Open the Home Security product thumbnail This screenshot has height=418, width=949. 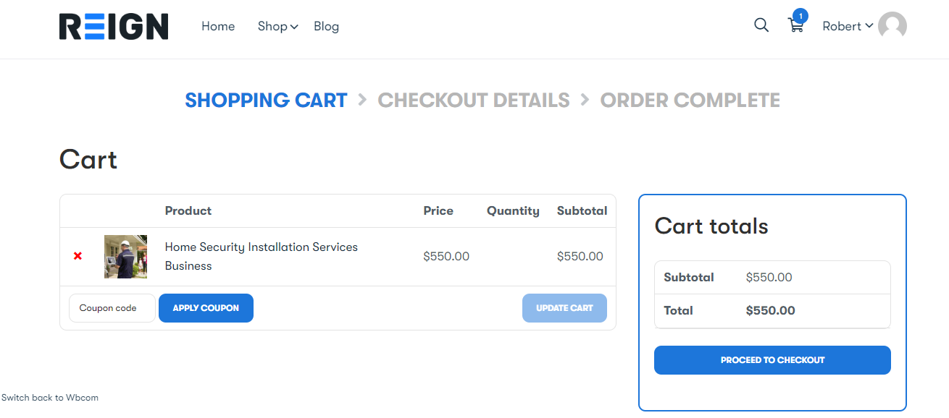(125, 256)
